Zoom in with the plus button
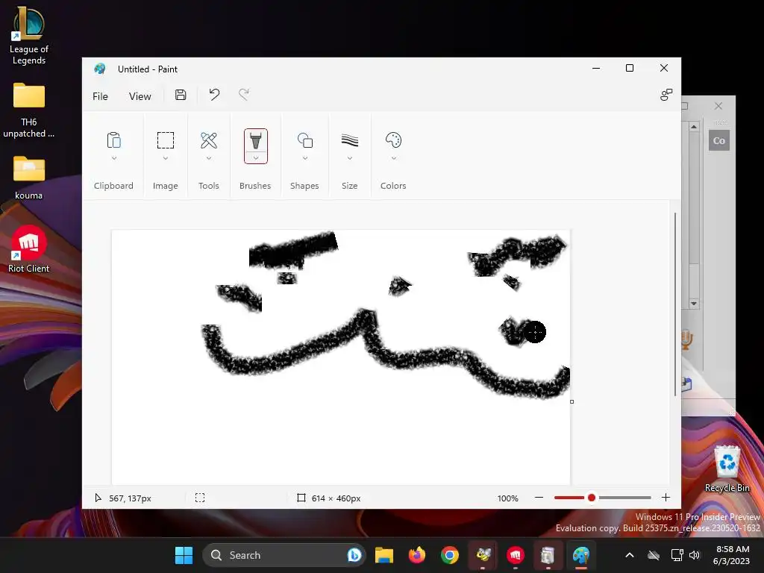 666,498
